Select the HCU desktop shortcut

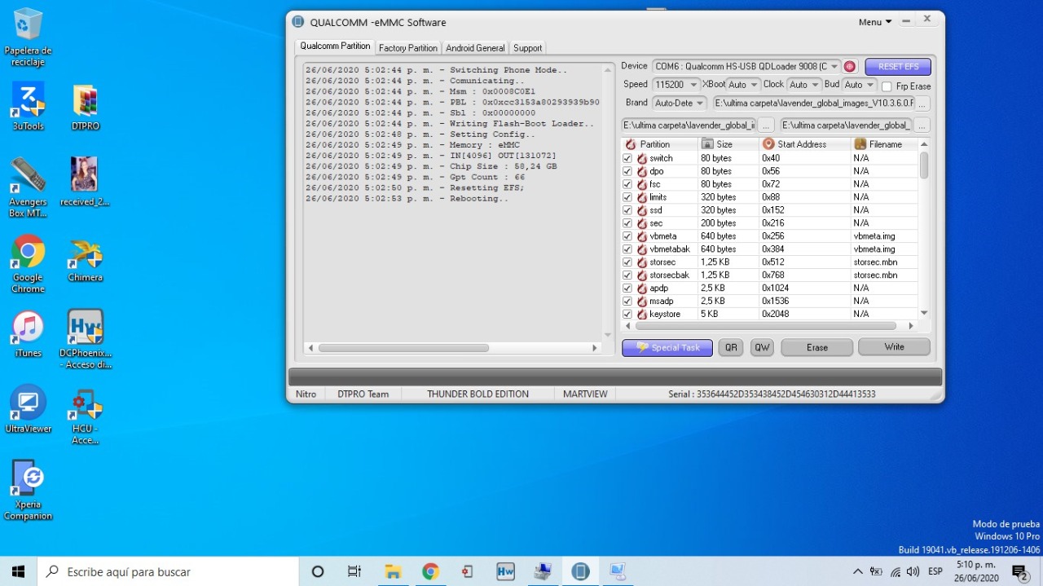(x=85, y=416)
